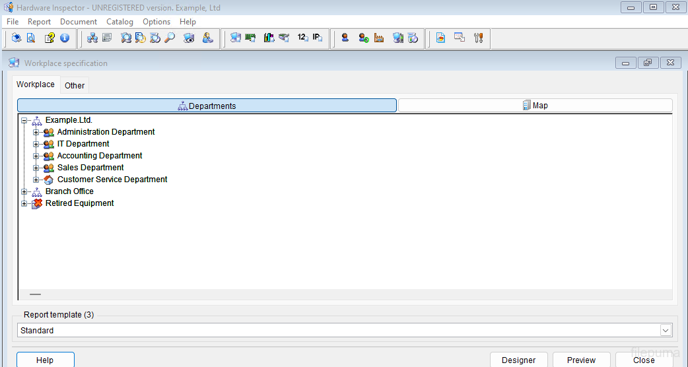This screenshot has height=367, width=688.
Task: Collapse the Example.Ltd. root node
Action: point(24,120)
